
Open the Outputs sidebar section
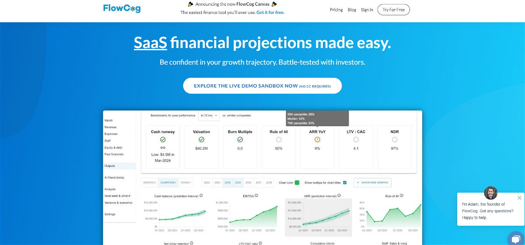(x=109, y=166)
